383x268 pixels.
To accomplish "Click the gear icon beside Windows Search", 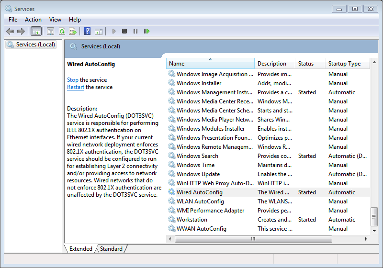I will click(x=172, y=156).
